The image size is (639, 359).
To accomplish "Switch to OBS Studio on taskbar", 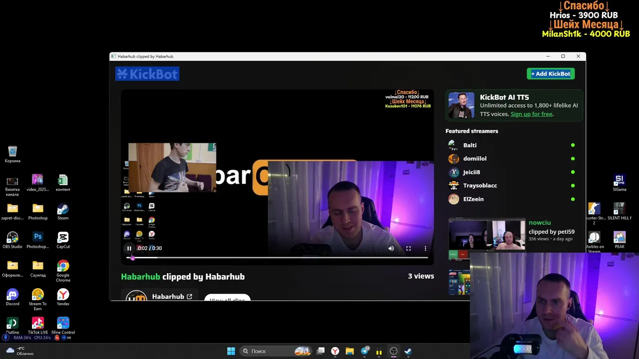I will (393, 351).
